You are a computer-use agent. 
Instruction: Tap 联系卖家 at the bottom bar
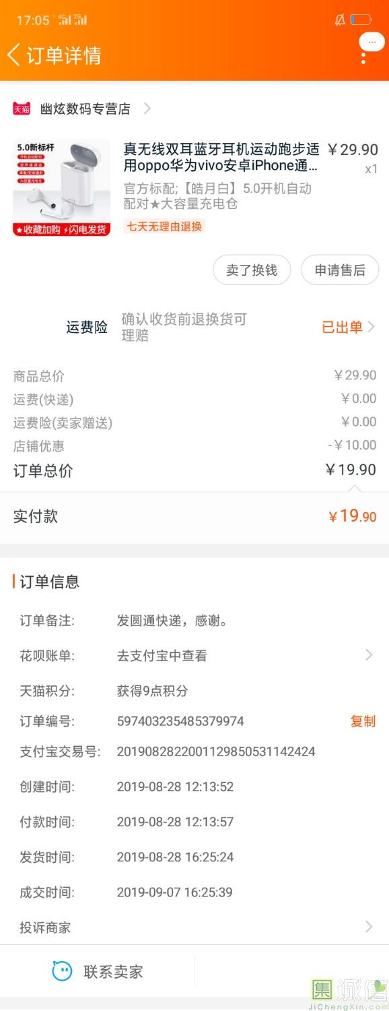pos(98,972)
